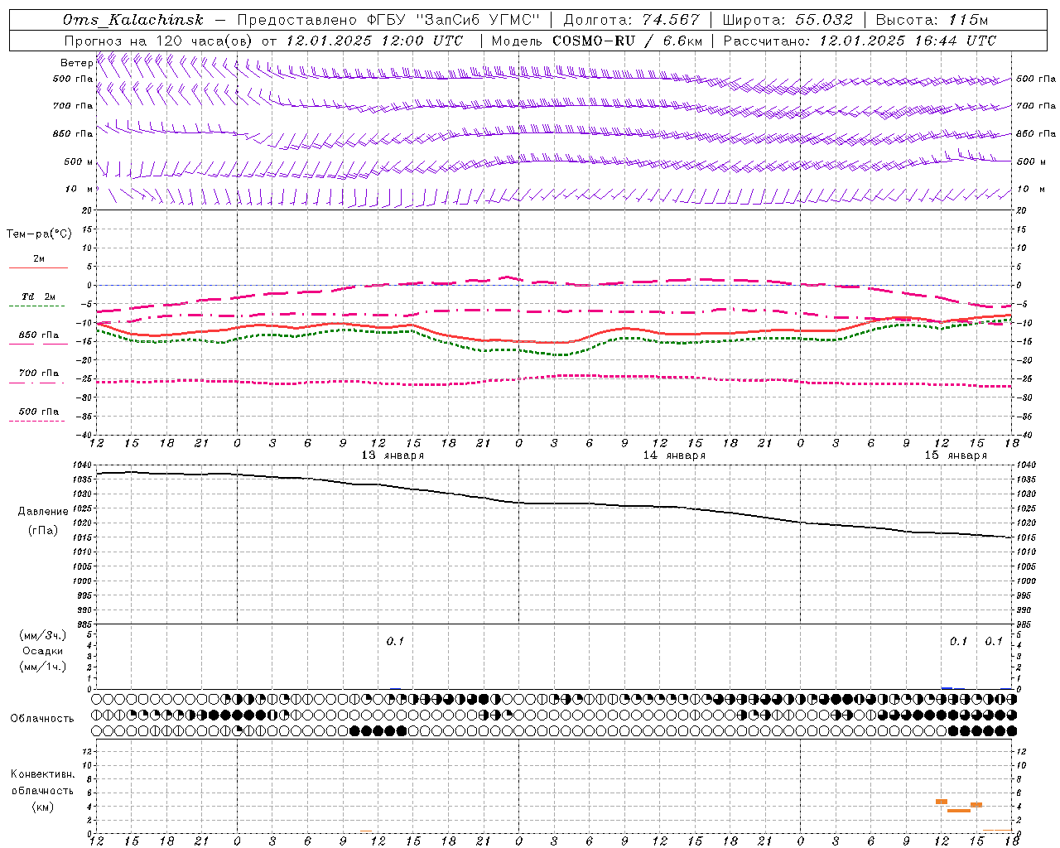Click the (км) unit label of the convective cloudiness panel
1060x848 pixels.
(x=43, y=807)
